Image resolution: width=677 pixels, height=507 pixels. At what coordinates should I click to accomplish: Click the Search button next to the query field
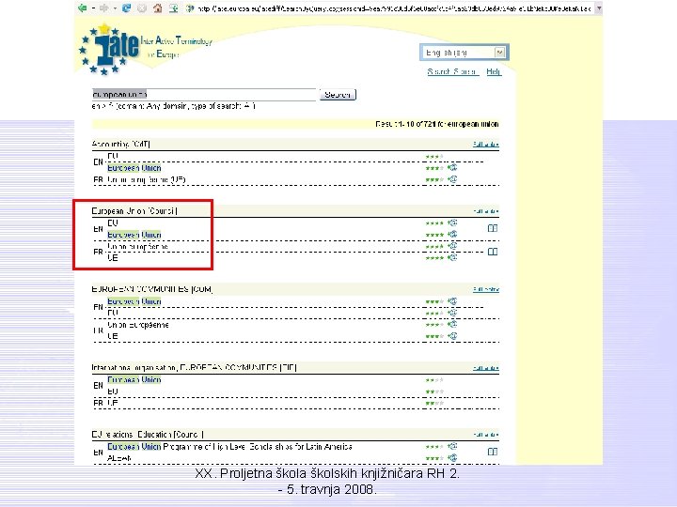tap(338, 95)
